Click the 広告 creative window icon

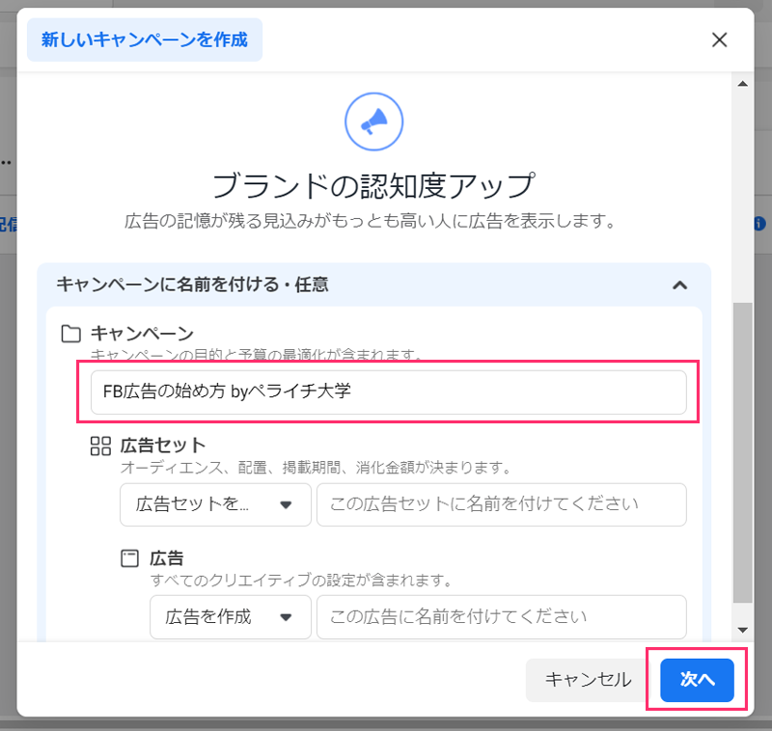(130, 558)
